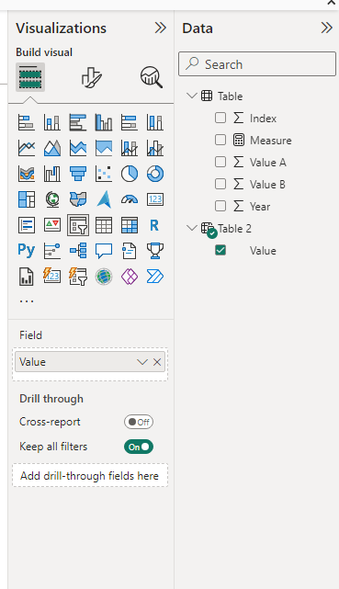Select the Area chart visual

pyautogui.click(x=52, y=148)
